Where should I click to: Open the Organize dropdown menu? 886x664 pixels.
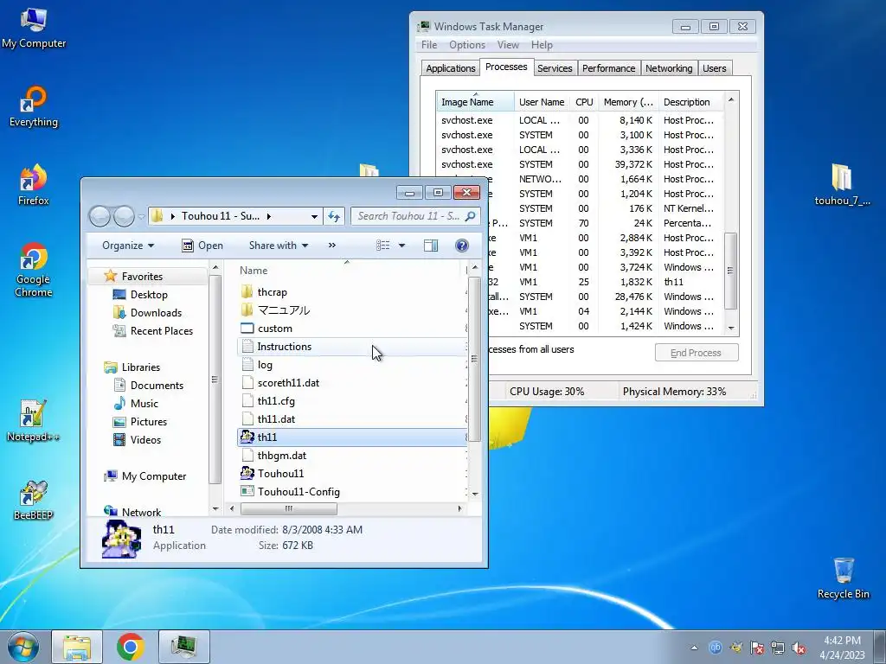(x=128, y=245)
